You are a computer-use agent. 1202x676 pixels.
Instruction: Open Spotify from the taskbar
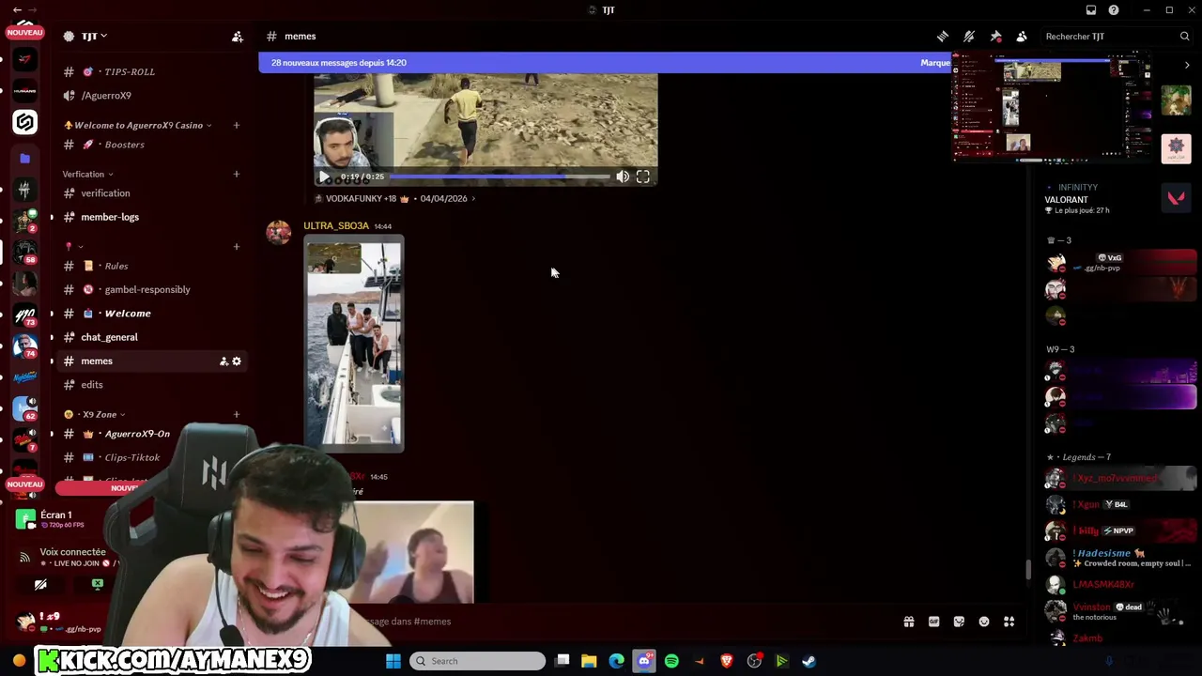tap(671, 661)
